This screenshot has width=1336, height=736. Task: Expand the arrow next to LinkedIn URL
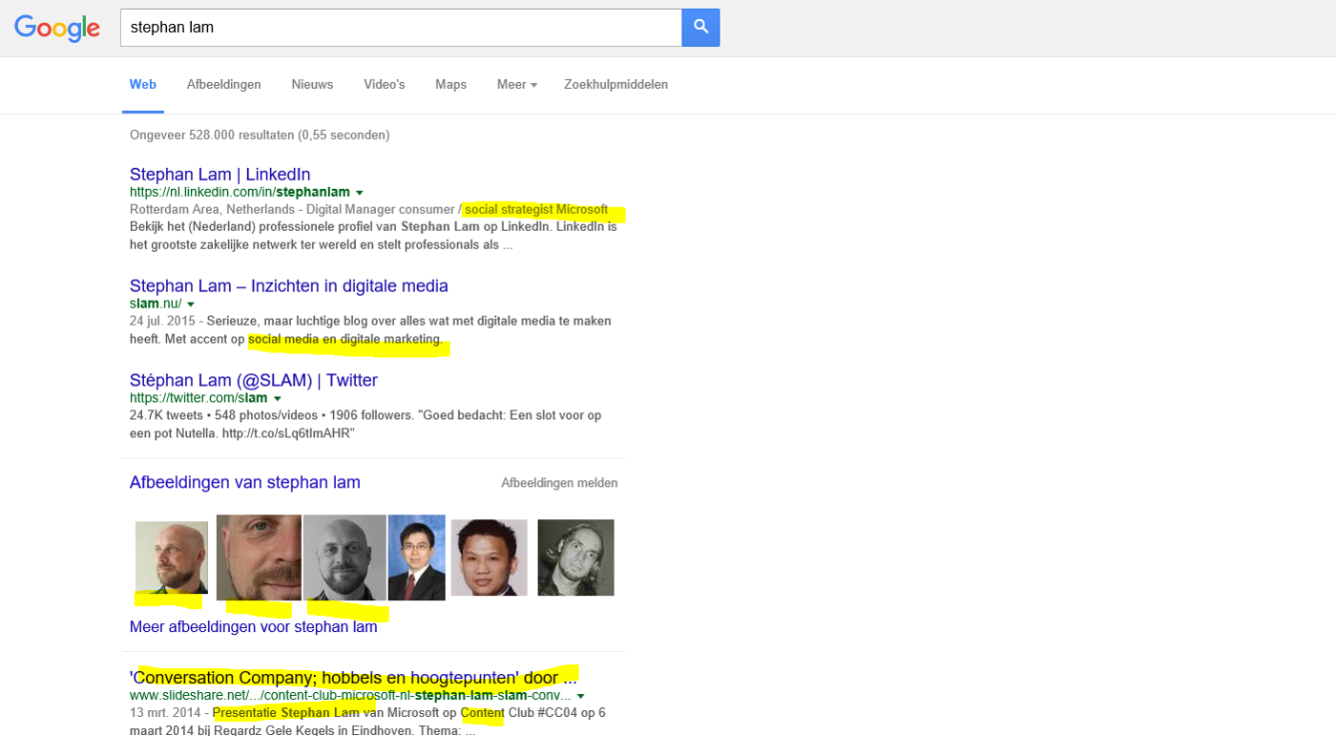coord(360,193)
